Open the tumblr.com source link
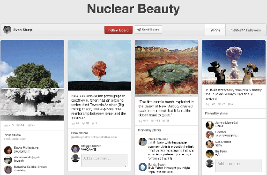This screenshot has width=267, height=175. (x=15, y=139)
